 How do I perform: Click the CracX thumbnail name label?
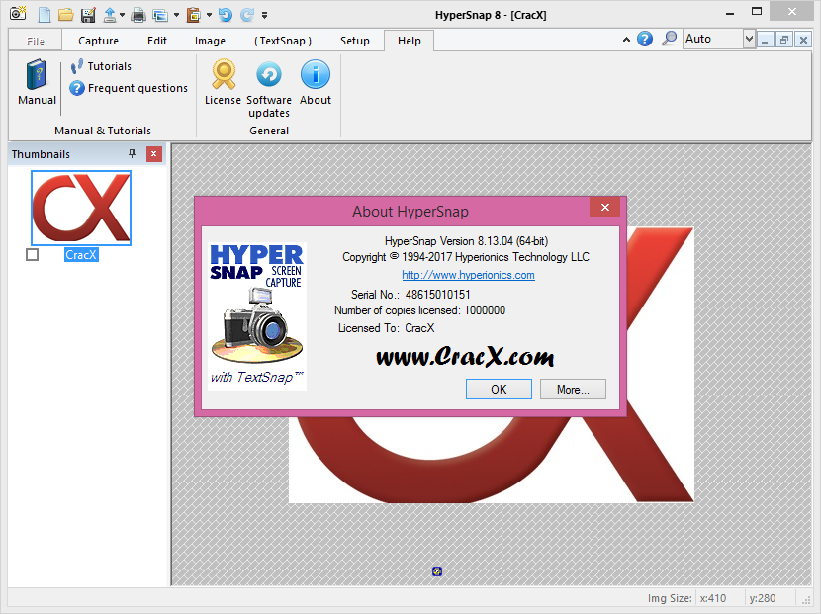(81, 255)
